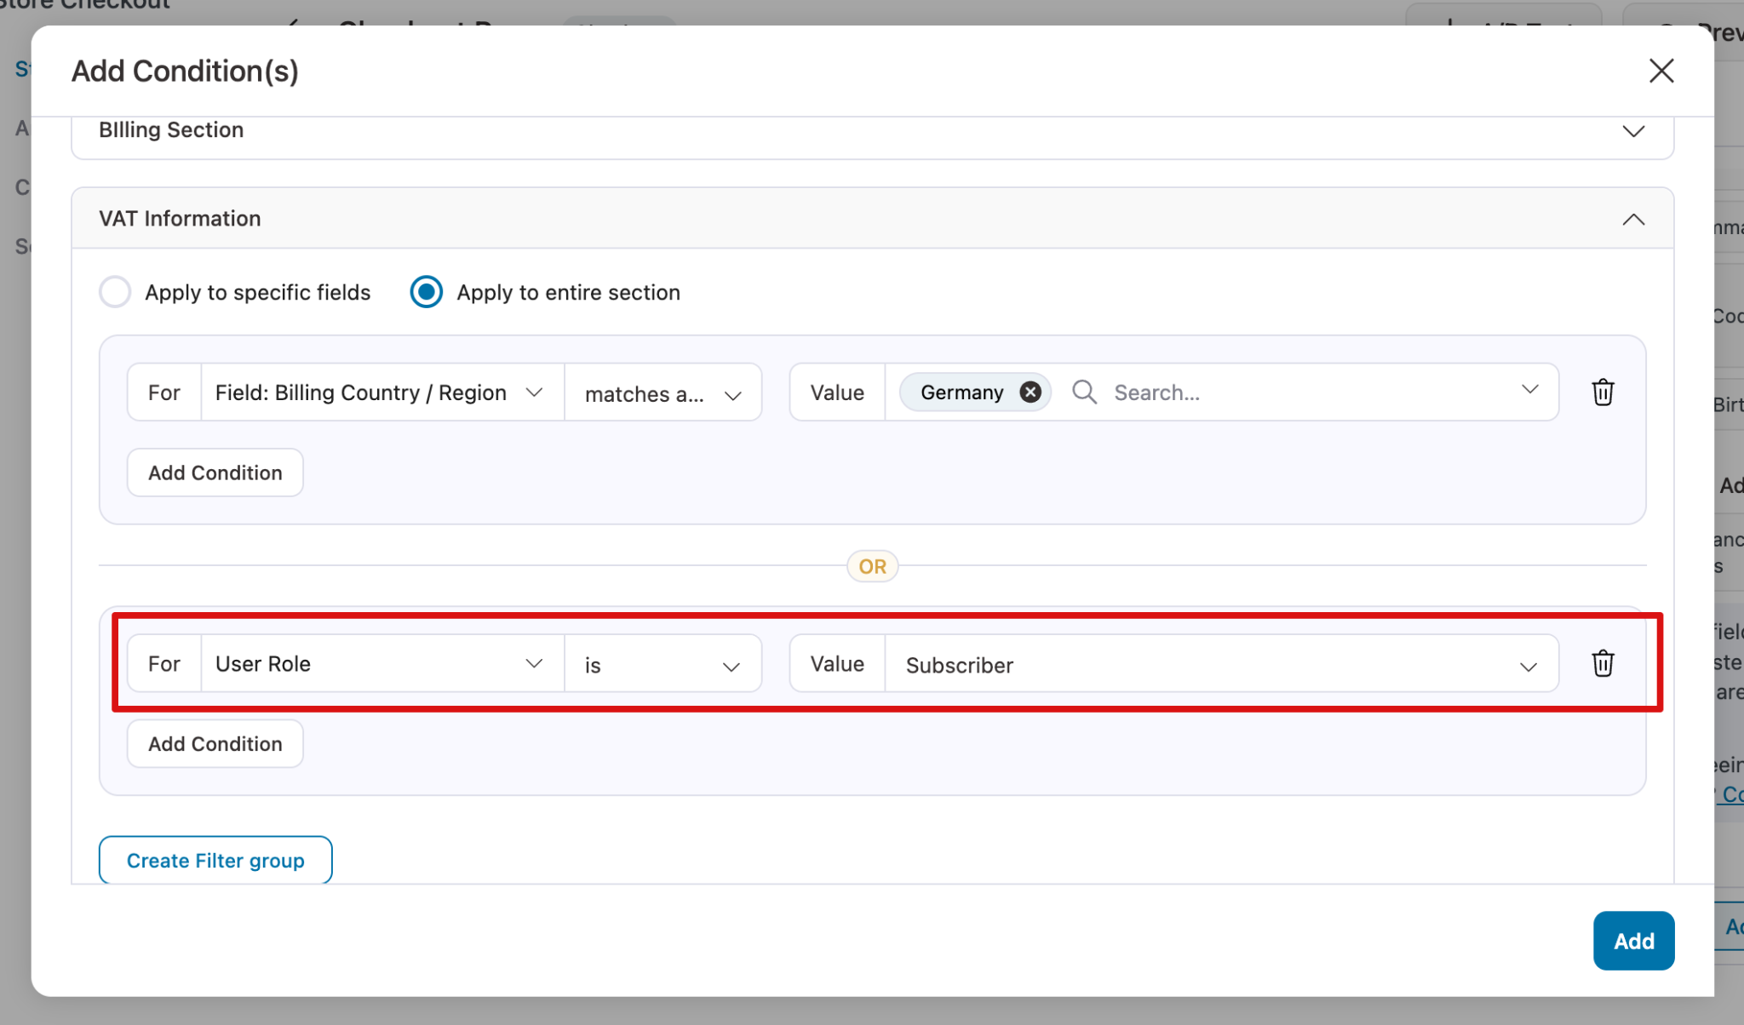This screenshot has height=1025, width=1744.
Task: Click the OR separator badge
Action: [872, 565]
